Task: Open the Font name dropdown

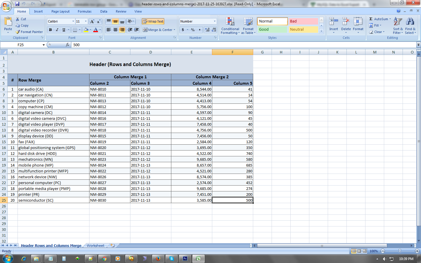Action: click(74, 21)
